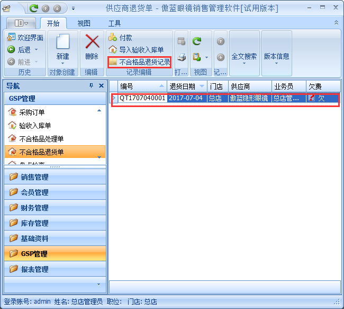
Task: Click the 付款 payment button
Action: point(121,38)
